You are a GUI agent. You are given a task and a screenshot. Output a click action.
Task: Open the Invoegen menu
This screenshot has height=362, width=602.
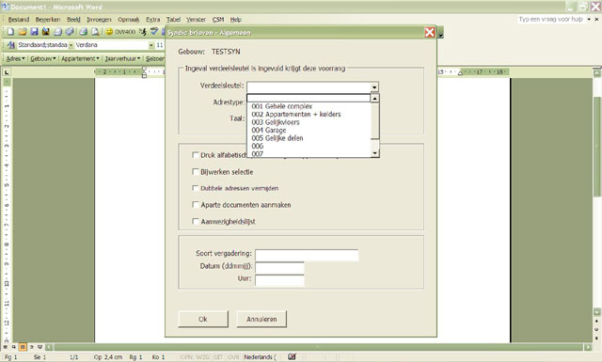pos(99,19)
